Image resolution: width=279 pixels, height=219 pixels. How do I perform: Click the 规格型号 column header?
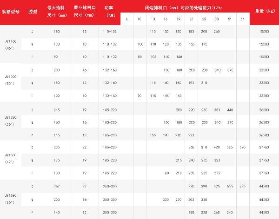[x=11, y=12]
